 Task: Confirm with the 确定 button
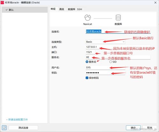[x=133, y=128]
